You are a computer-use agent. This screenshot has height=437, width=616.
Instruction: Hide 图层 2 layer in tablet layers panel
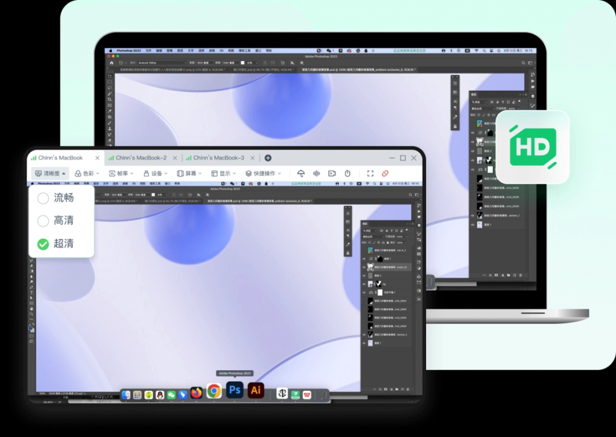coord(364,276)
